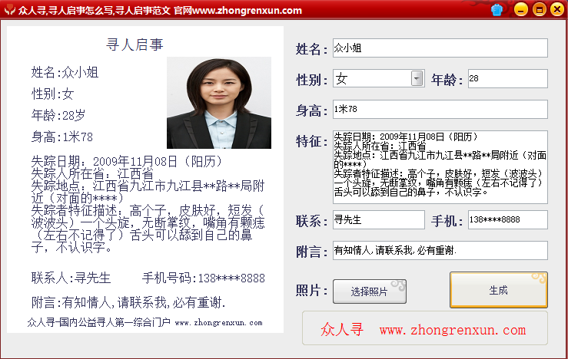Click the preview line 身高:1米78
This screenshot has width=568, height=359.
coord(62,137)
